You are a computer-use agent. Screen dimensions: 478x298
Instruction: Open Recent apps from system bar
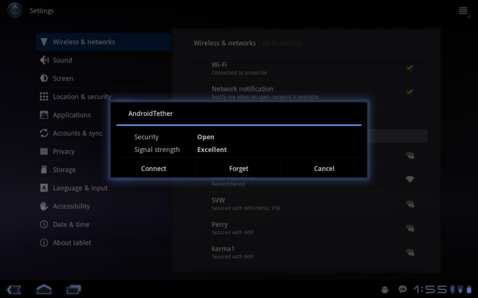tap(74, 289)
